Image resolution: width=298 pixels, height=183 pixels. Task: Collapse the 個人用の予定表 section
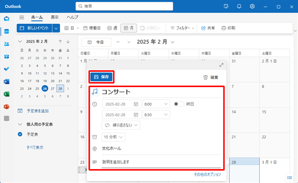(x=20, y=124)
